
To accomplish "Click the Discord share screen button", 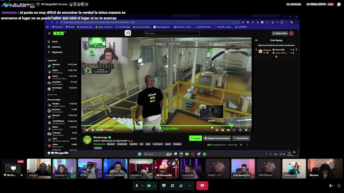I will click(x=164, y=185).
